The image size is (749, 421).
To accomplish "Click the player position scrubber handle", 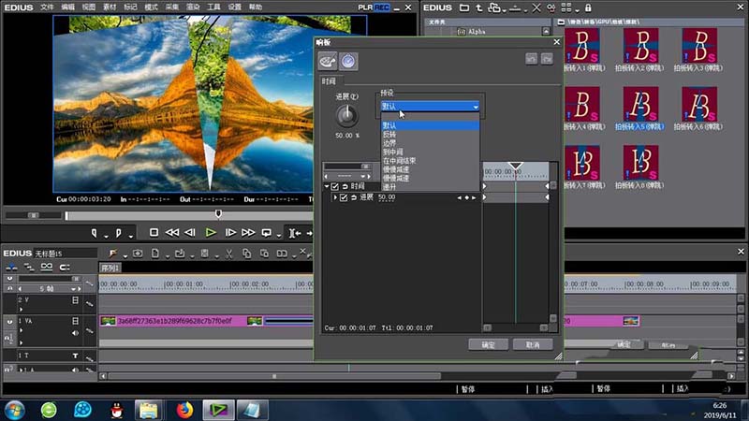I will [x=218, y=213].
